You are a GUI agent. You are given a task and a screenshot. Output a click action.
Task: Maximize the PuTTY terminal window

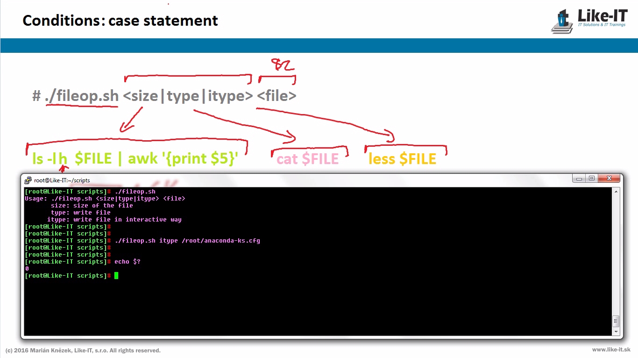tap(591, 179)
